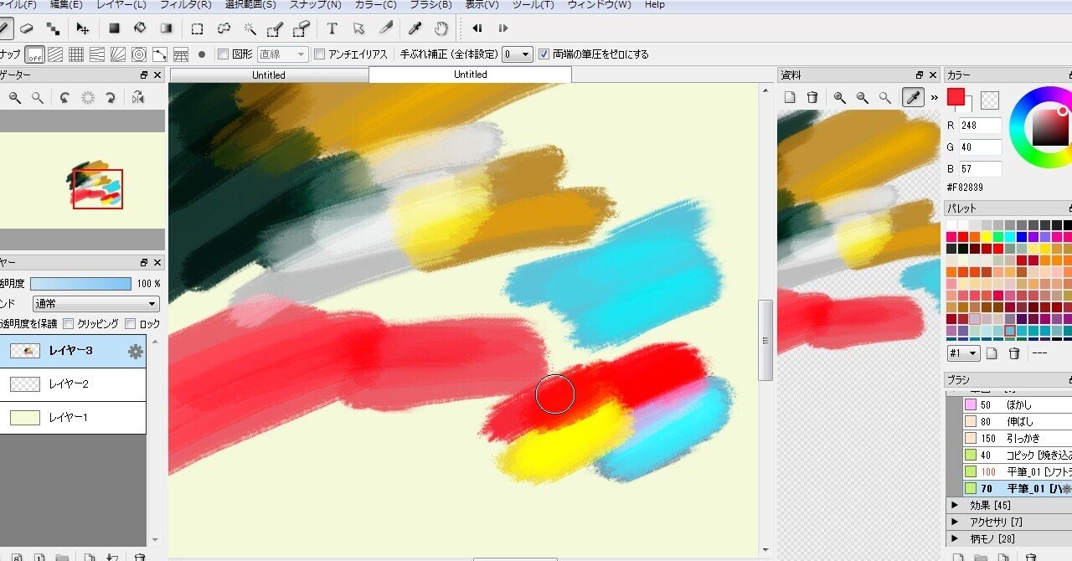
Task: Open the layer blend mode dropdown showing 通常
Action: pyautogui.click(x=95, y=303)
